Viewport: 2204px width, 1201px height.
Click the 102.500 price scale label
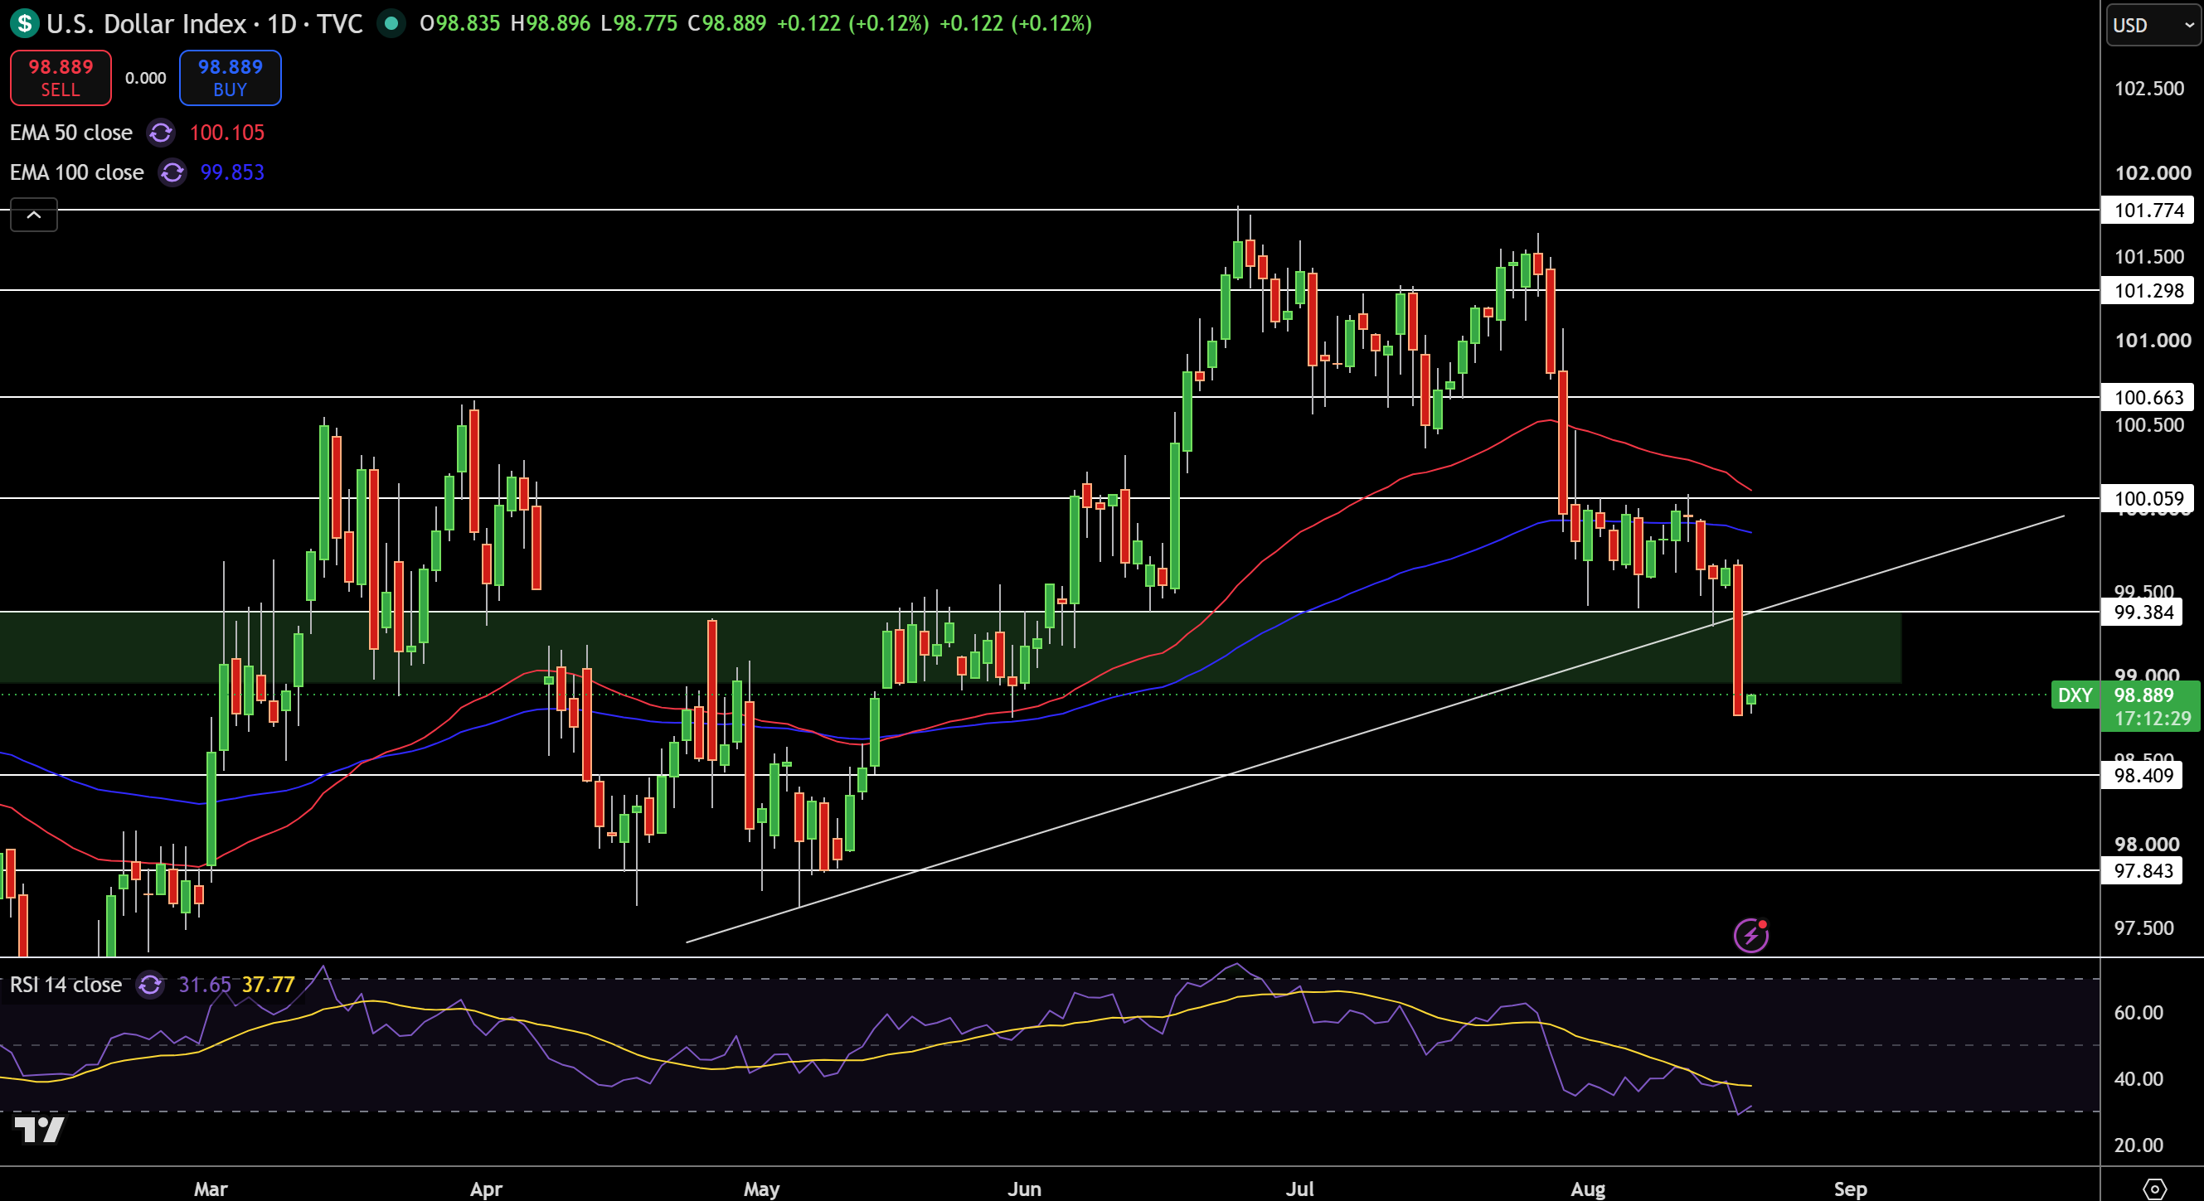click(2149, 89)
